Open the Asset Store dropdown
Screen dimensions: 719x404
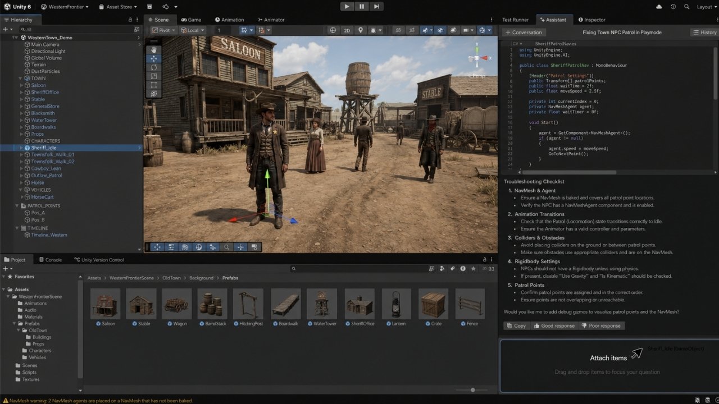click(117, 7)
